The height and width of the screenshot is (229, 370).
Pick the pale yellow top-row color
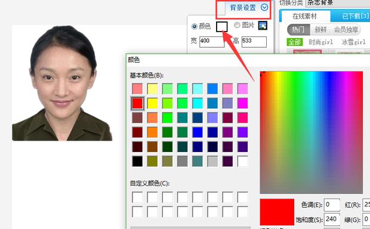coord(152,89)
